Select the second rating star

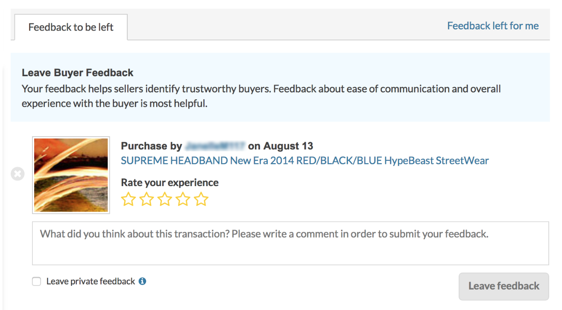coord(146,199)
